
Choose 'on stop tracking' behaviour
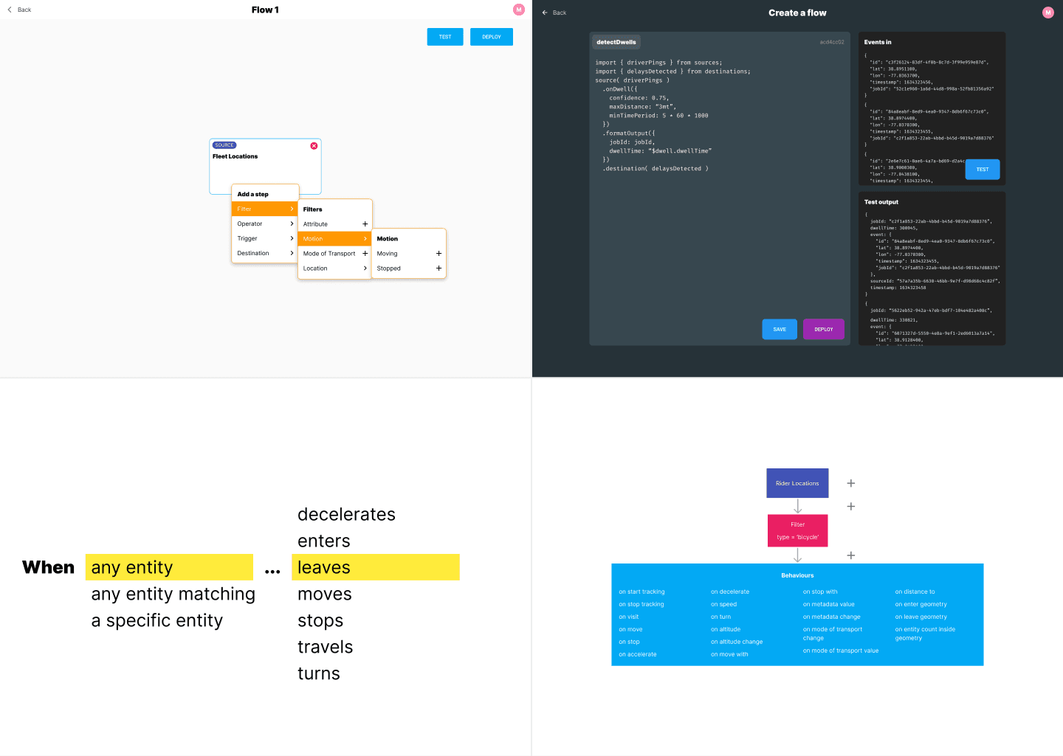(641, 604)
